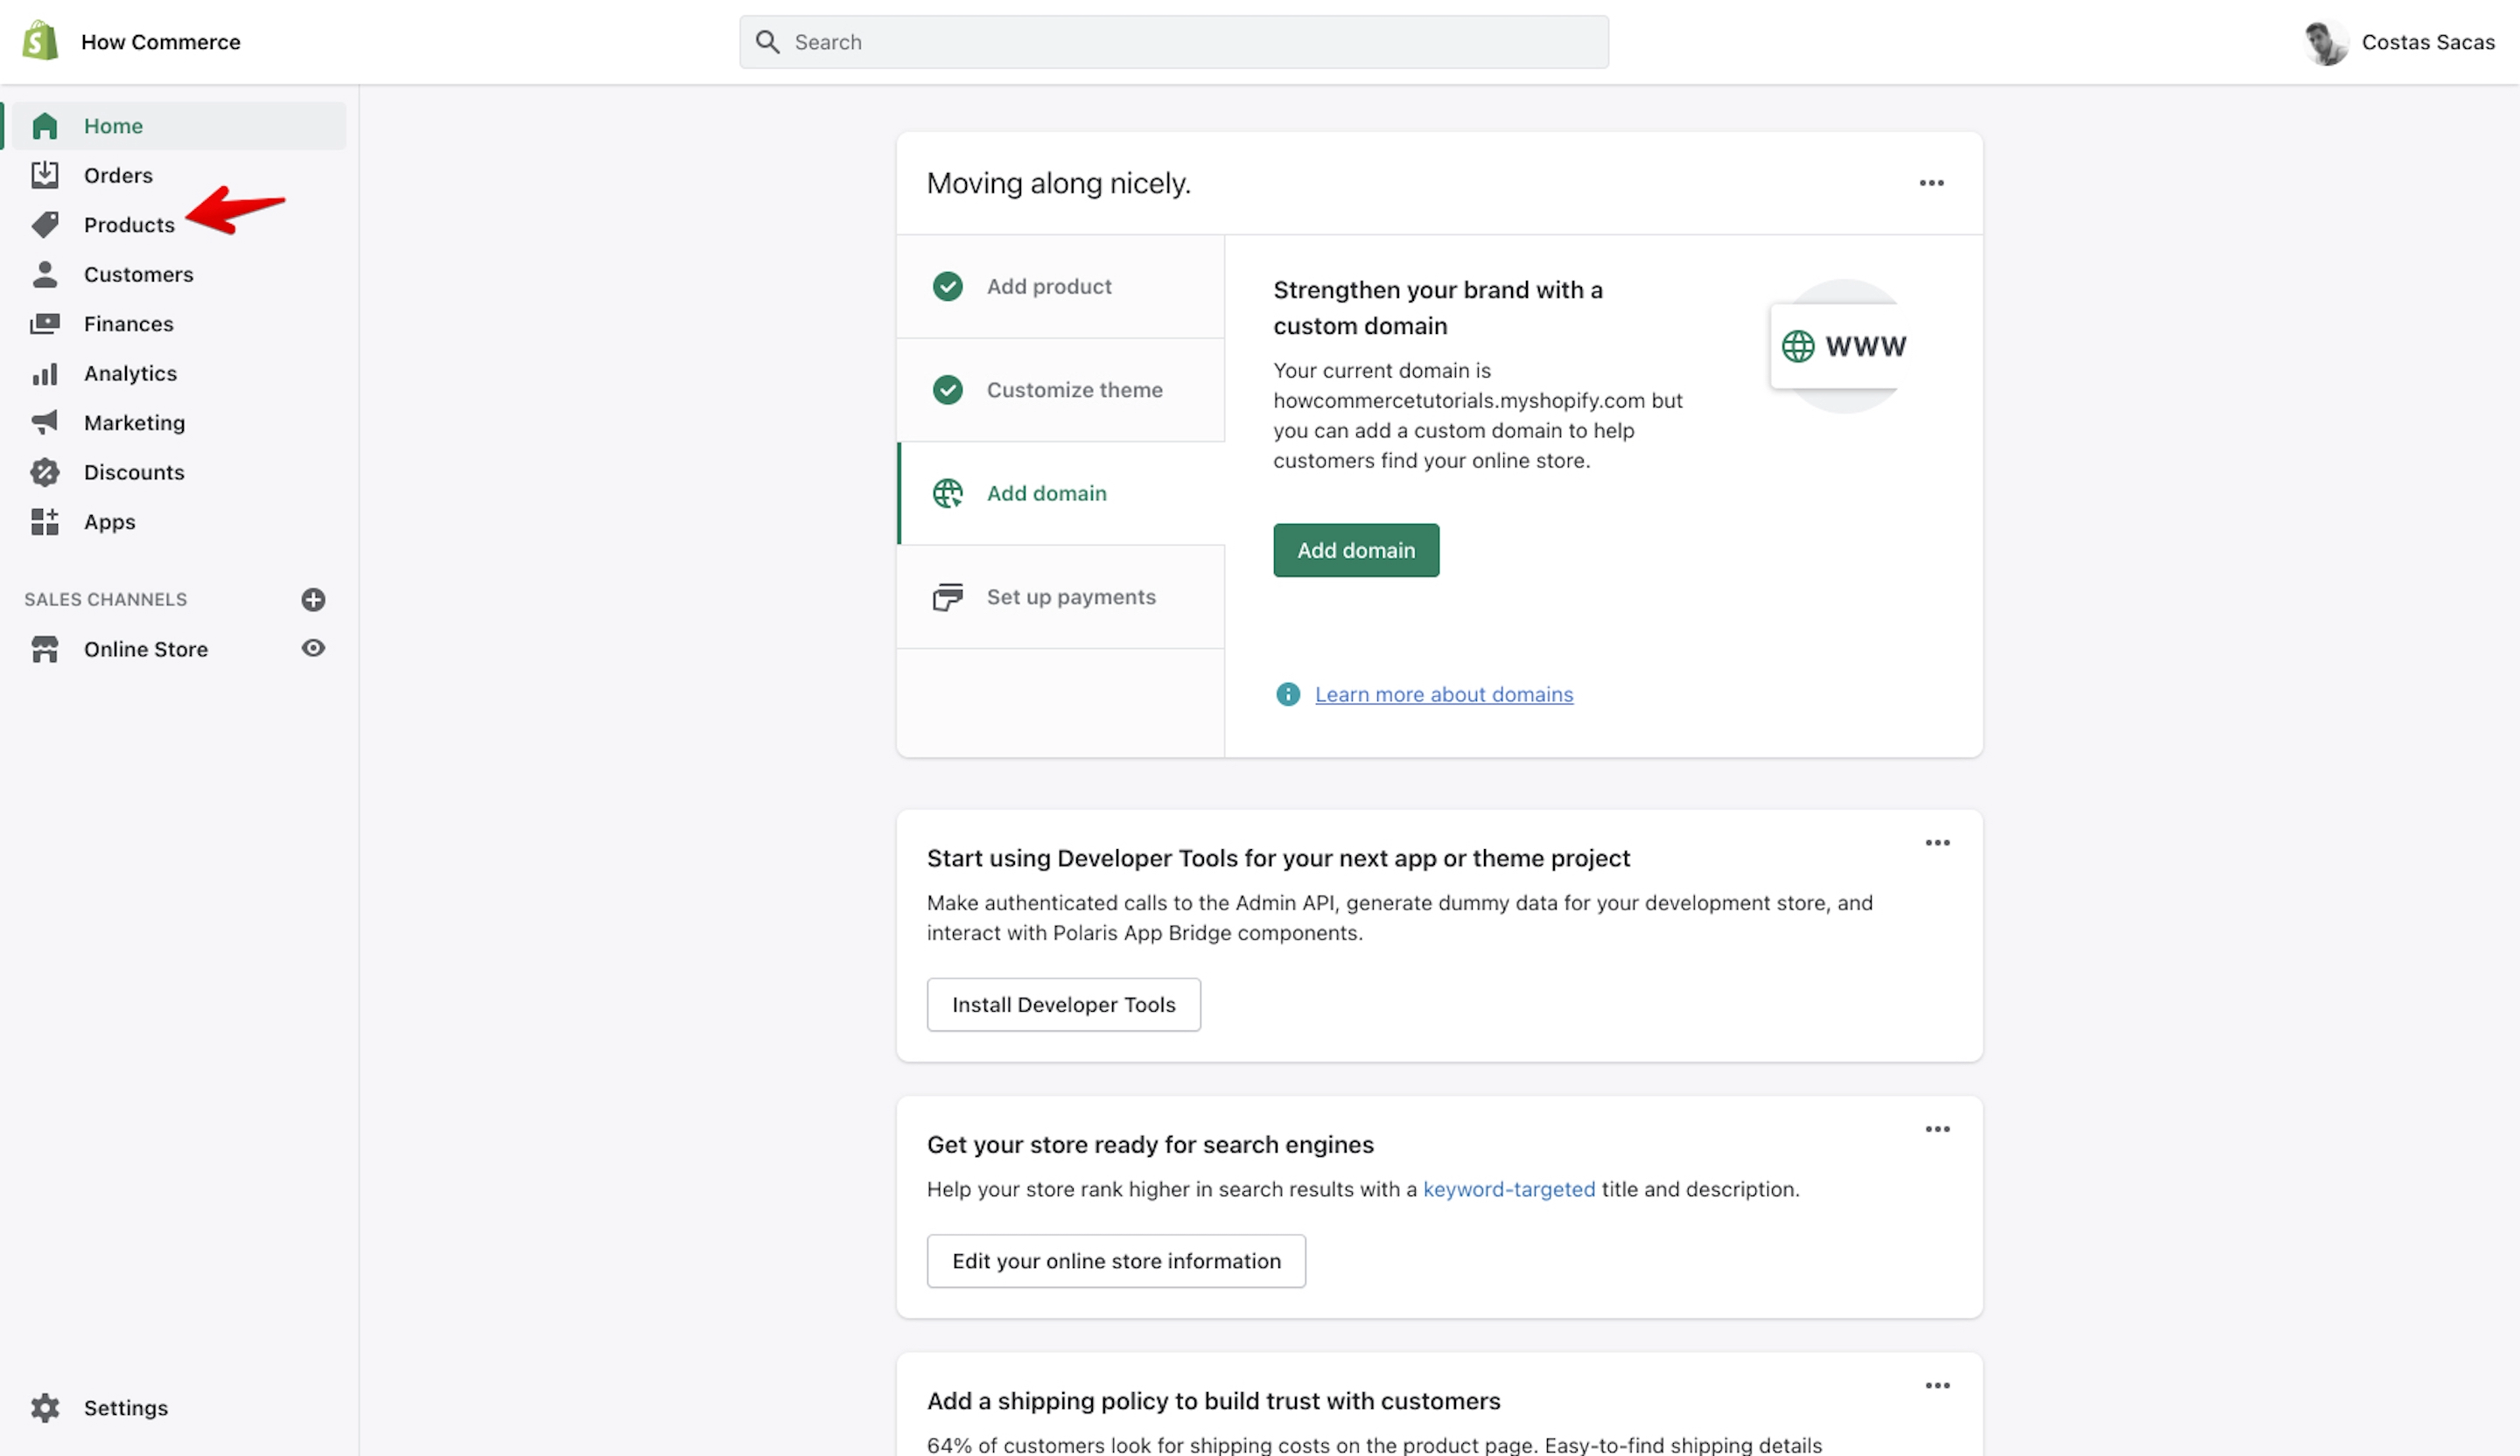This screenshot has height=1456, width=2520.
Task: Click the card icon beside Set up payments
Action: (947, 597)
